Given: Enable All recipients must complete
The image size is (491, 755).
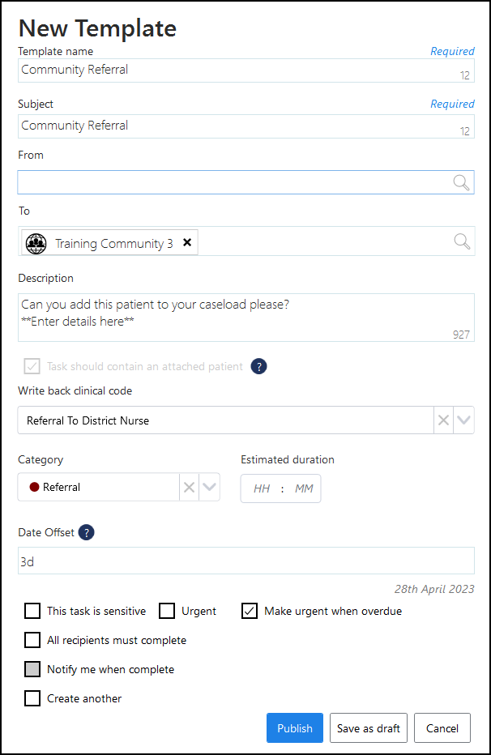Looking at the screenshot, I should click(x=32, y=640).
